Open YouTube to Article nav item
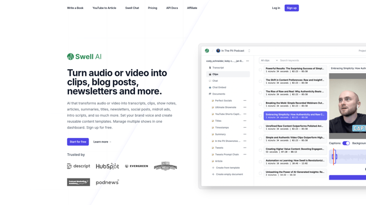The height and width of the screenshot is (205, 366). pyautogui.click(x=104, y=8)
